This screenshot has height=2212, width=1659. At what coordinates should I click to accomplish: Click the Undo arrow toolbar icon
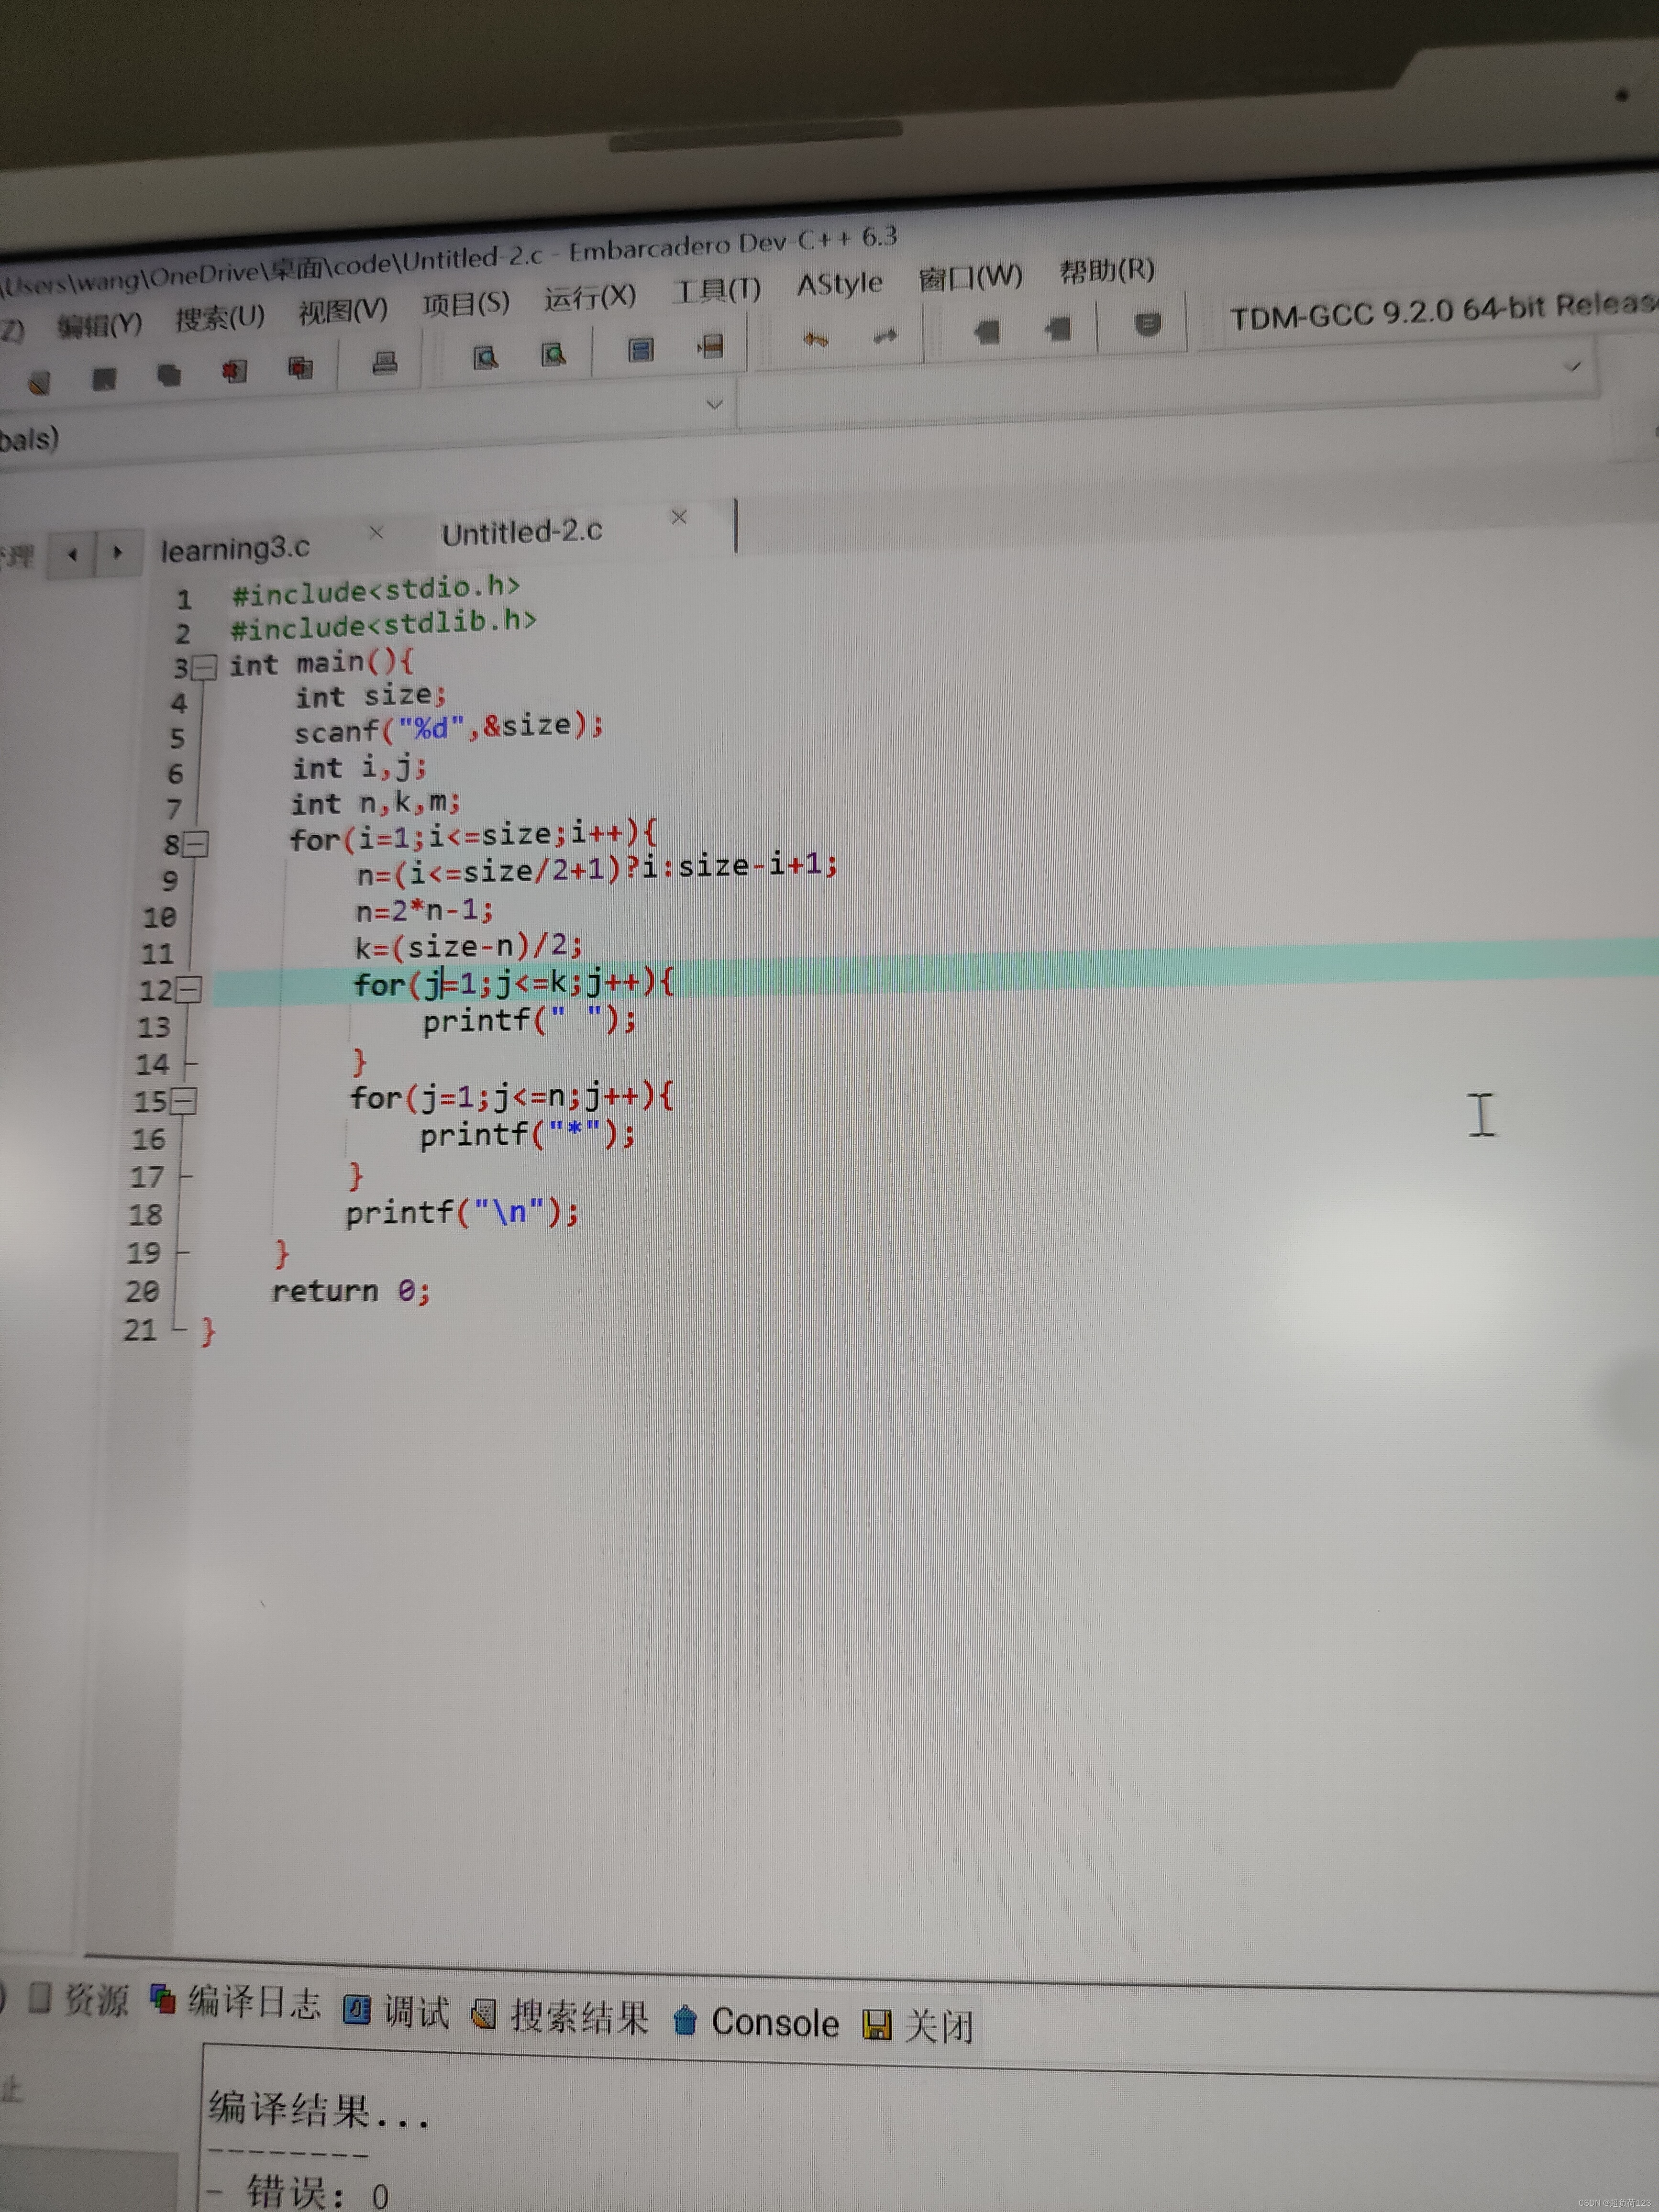click(815, 340)
